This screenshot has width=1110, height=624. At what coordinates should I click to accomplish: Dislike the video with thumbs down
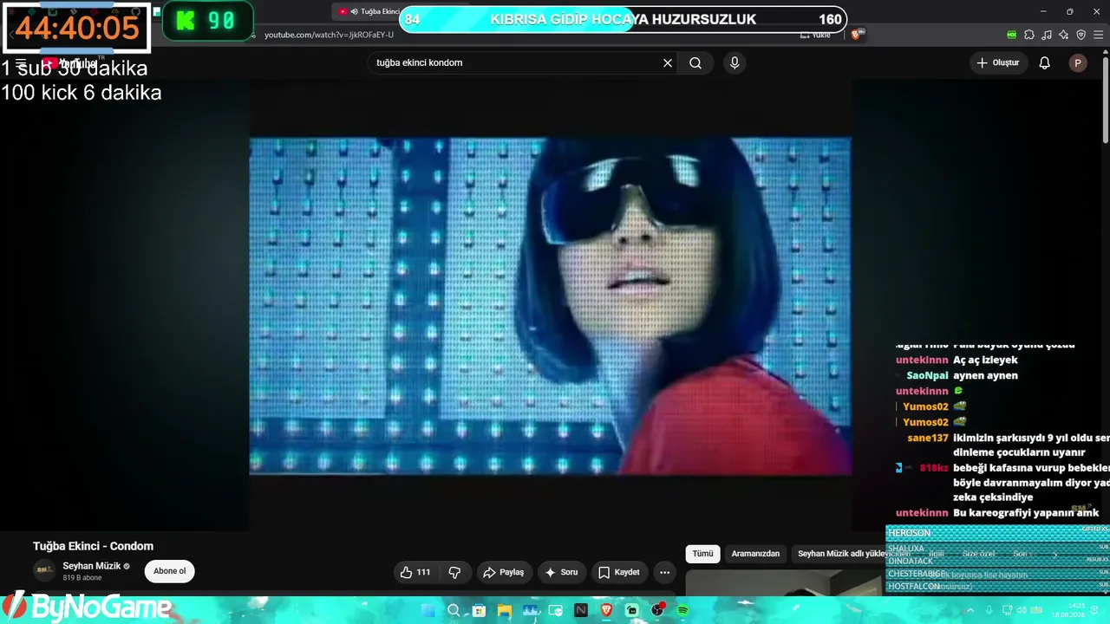[x=454, y=572]
